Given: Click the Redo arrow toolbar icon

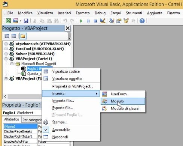Looking at the screenshot, I should coord(72,21).
